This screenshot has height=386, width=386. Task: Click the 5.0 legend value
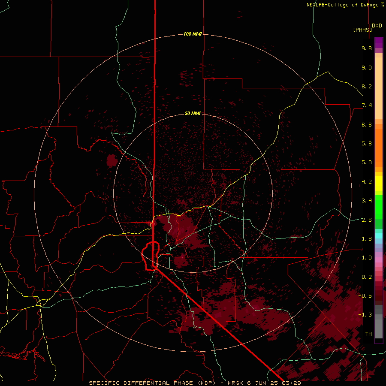(x=367, y=163)
